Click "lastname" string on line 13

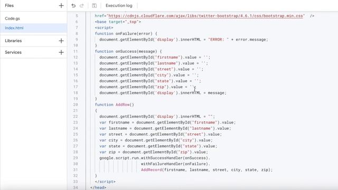coord(166,63)
